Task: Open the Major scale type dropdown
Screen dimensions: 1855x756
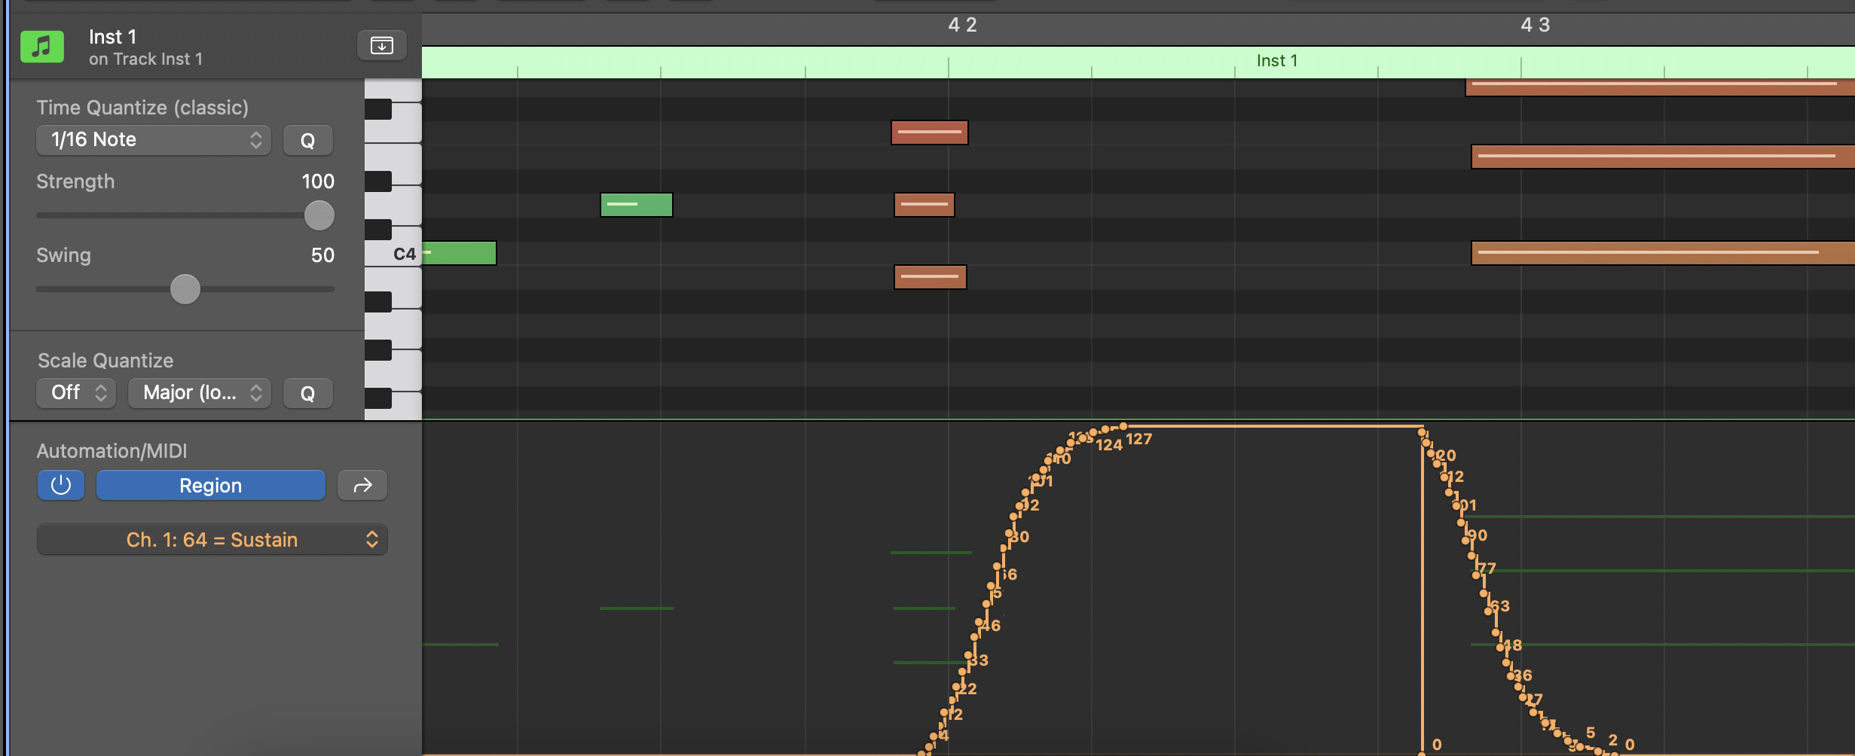Action: coord(200,393)
